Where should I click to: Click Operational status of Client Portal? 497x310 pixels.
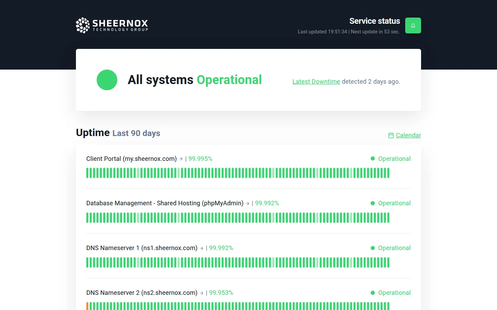click(x=391, y=159)
